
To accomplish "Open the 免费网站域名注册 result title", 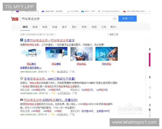I will click(49, 40).
